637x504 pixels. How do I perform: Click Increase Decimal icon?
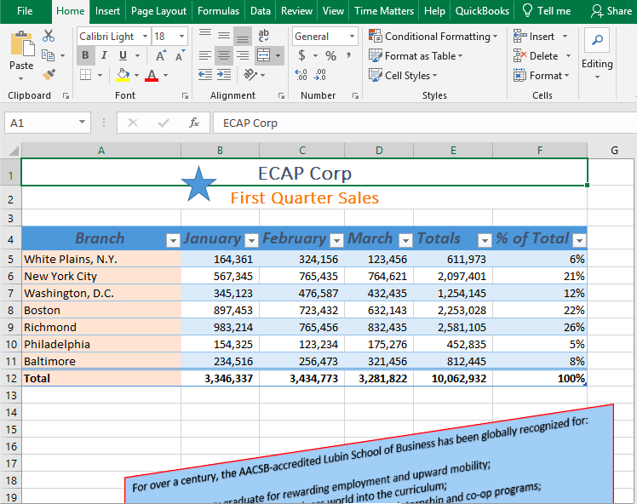coord(301,74)
